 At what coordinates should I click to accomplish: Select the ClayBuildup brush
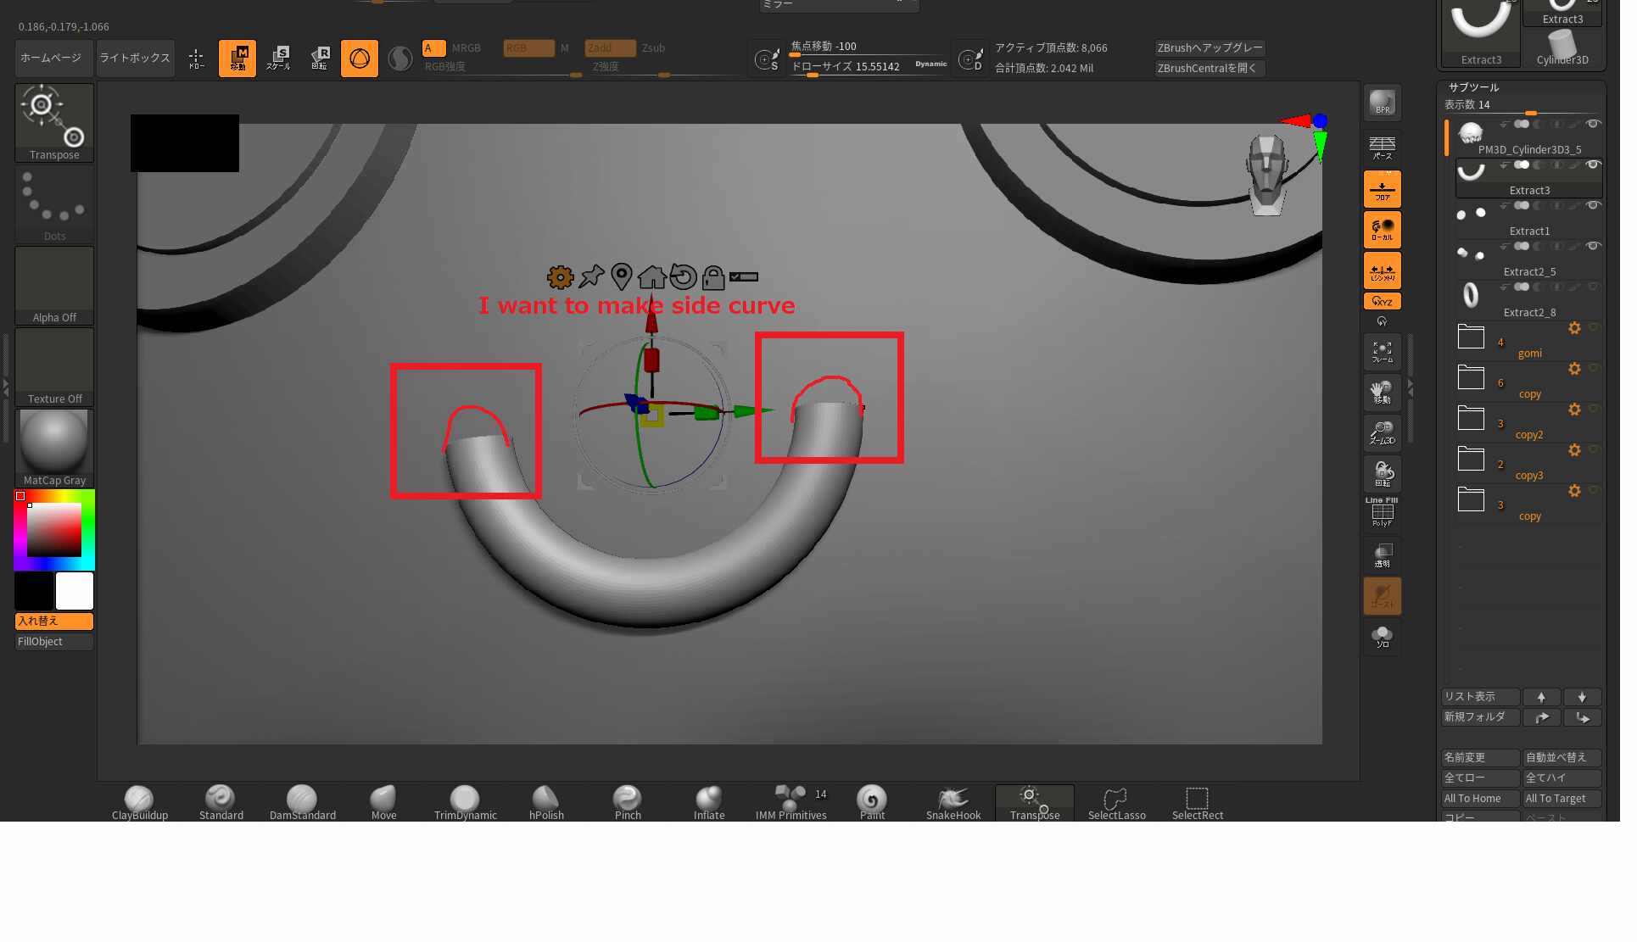(139, 801)
